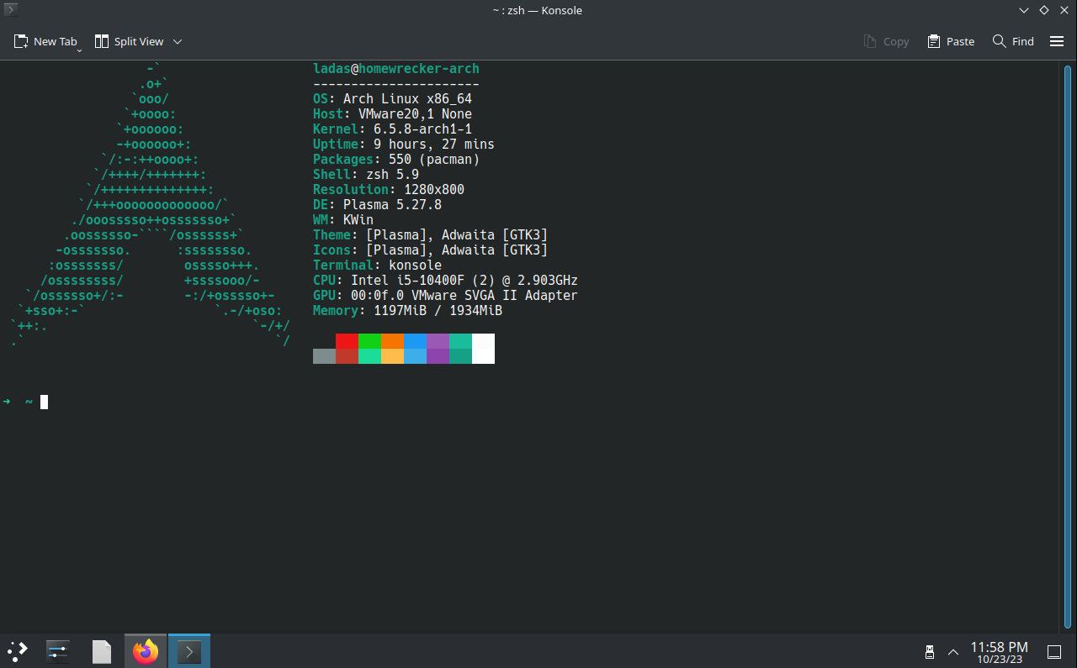
Task: Click the hostname 'homewrecker-arch'
Action: [419, 69]
